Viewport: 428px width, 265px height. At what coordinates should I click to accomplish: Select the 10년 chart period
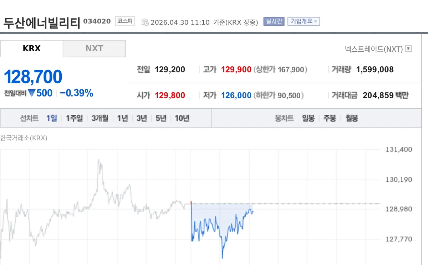[182, 118]
